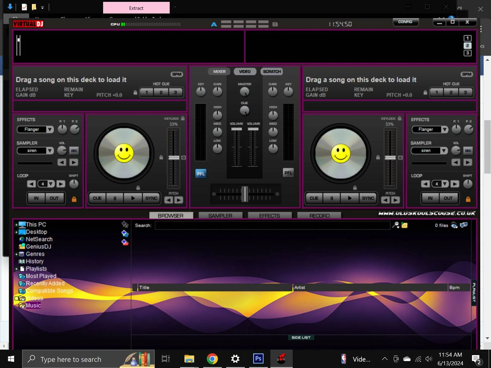Viewport: 491px width, 368px height.
Task: Halve the left loop length arrow
Action: click(31, 184)
